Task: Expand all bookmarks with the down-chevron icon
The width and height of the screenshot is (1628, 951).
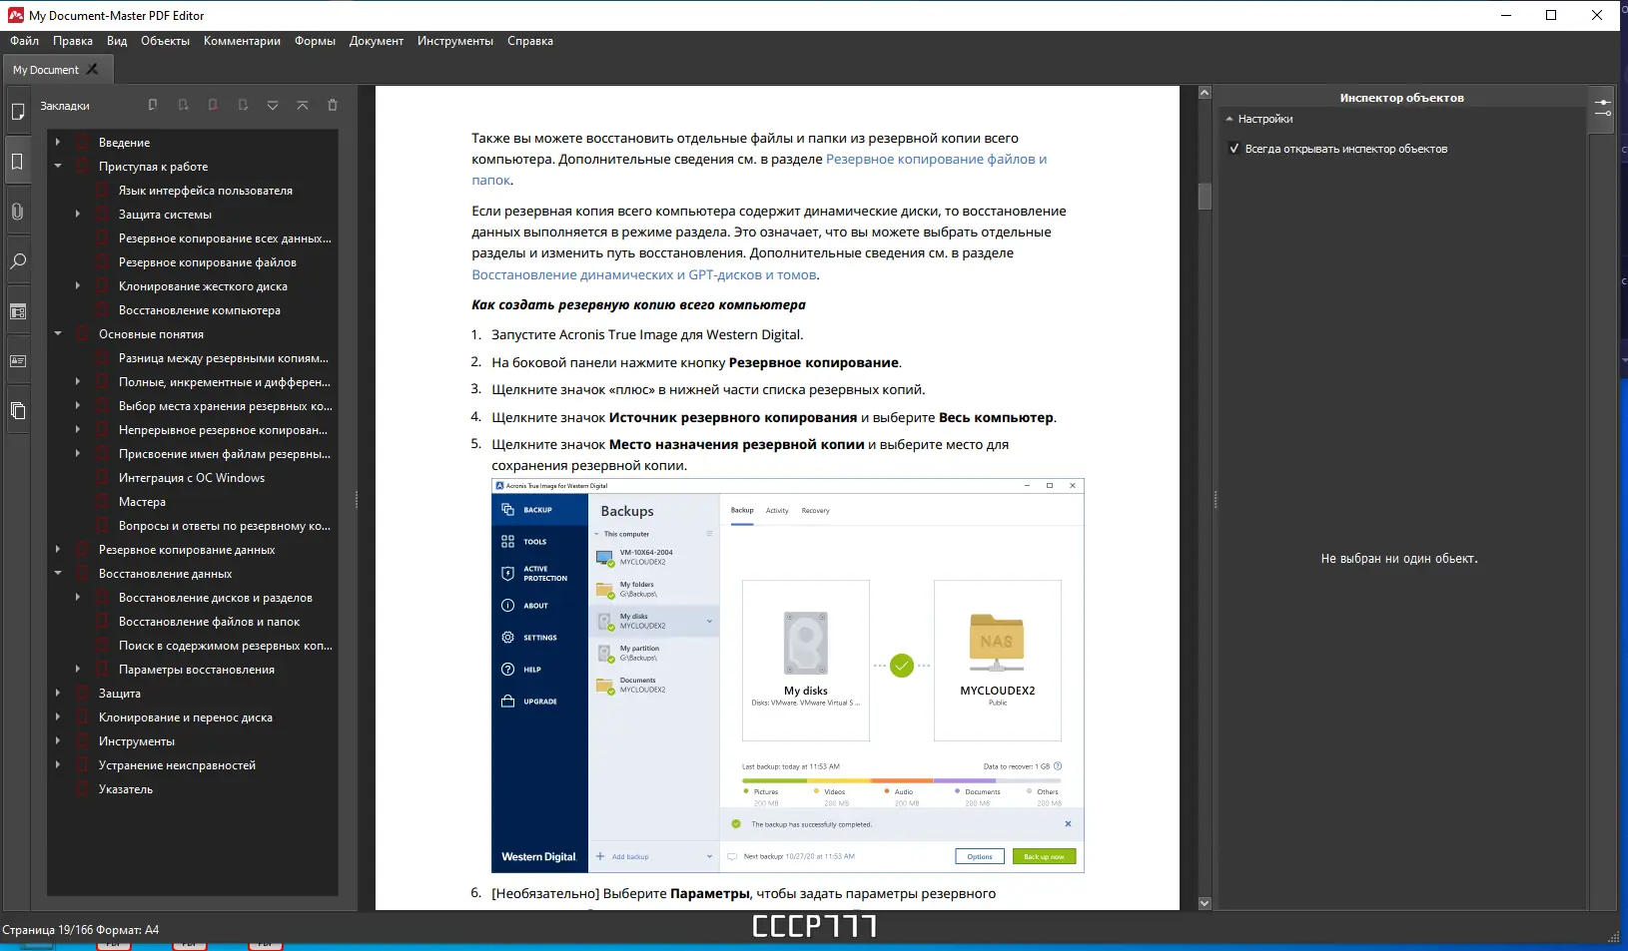Action: (273, 105)
